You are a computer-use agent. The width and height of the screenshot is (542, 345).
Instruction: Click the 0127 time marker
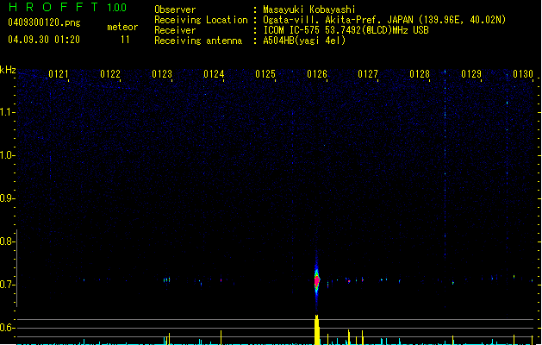click(x=368, y=74)
